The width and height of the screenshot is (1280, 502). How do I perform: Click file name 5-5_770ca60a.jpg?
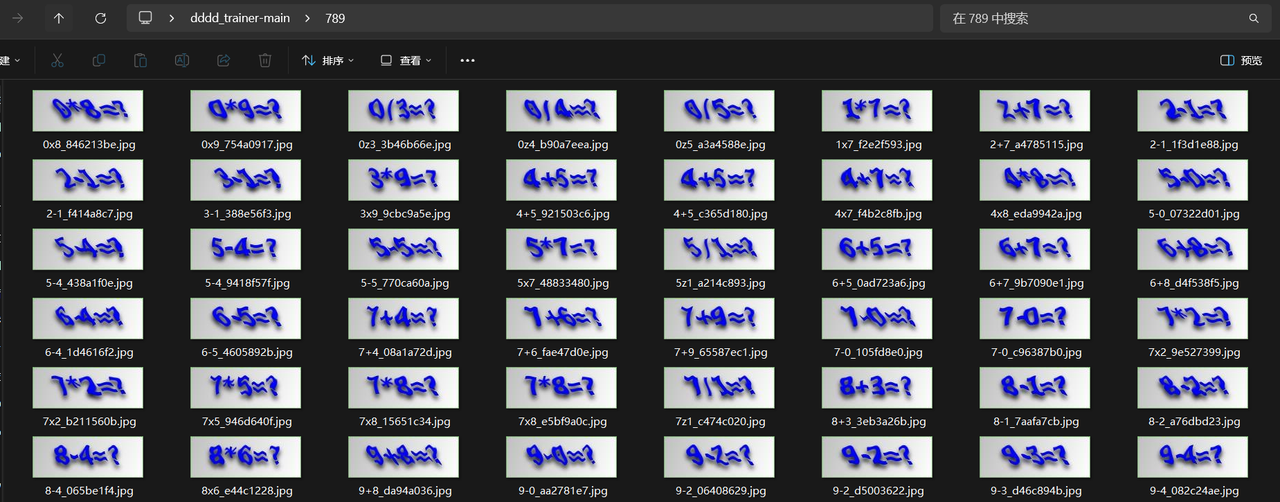click(405, 283)
